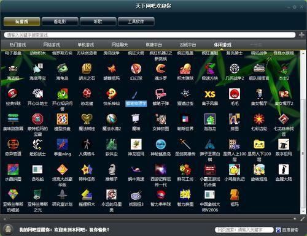
Task: Open the 魔法树枝 golden heart icon
Action: pos(87,119)
